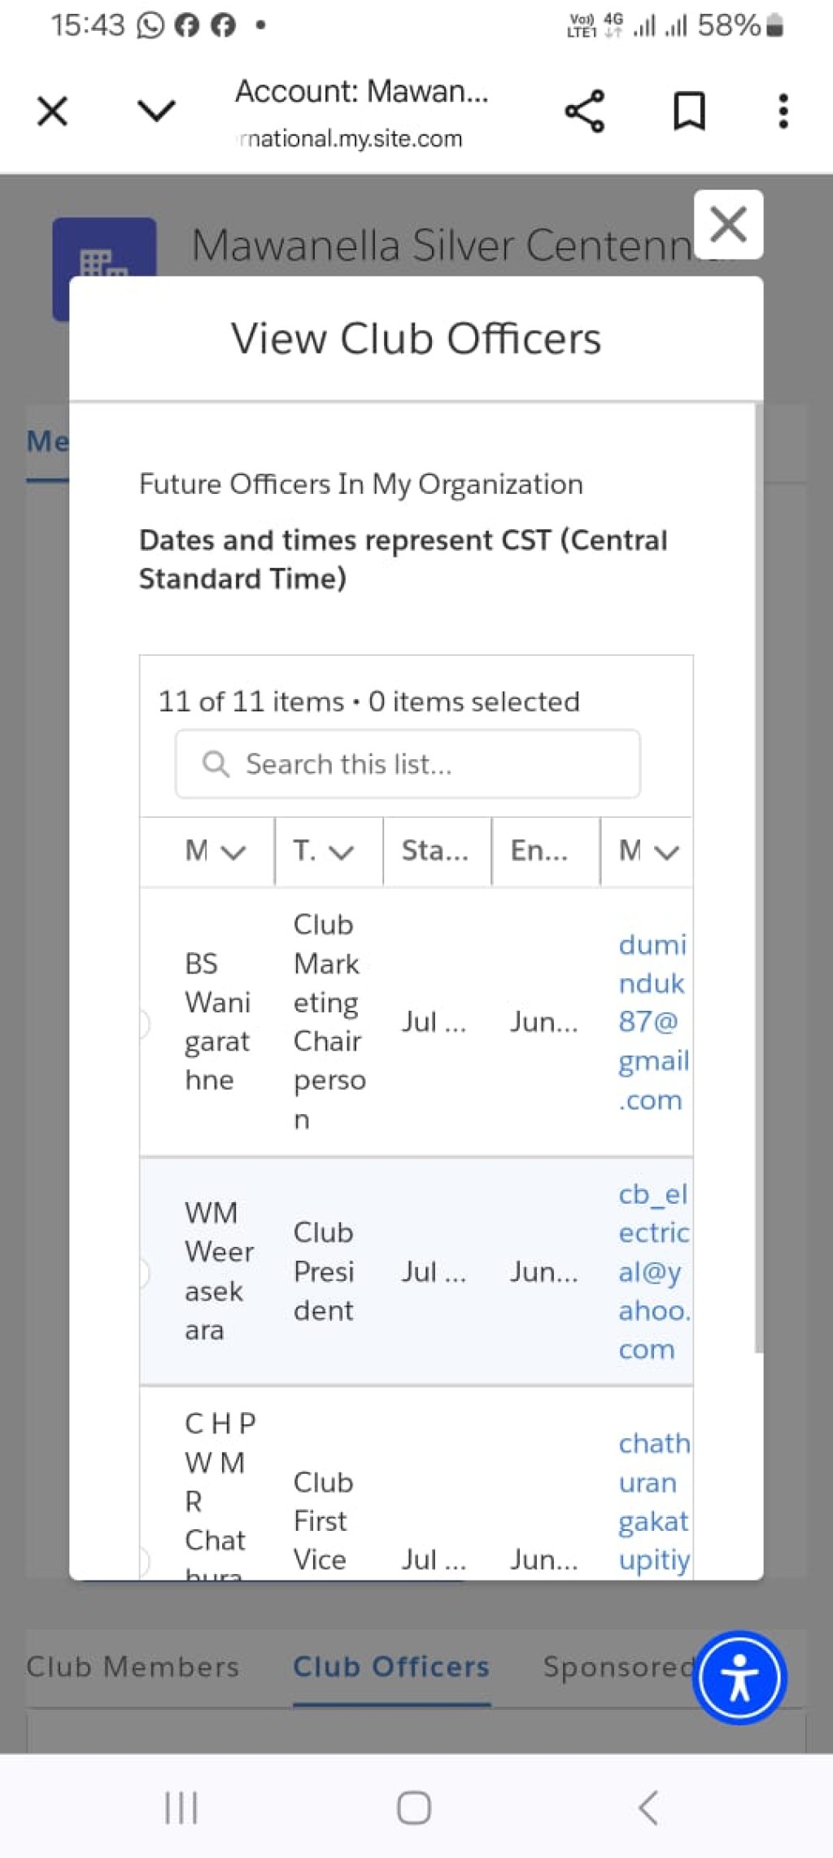The image size is (833, 1858).
Task: Tap the share icon in browser bar
Action: pos(584,111)
